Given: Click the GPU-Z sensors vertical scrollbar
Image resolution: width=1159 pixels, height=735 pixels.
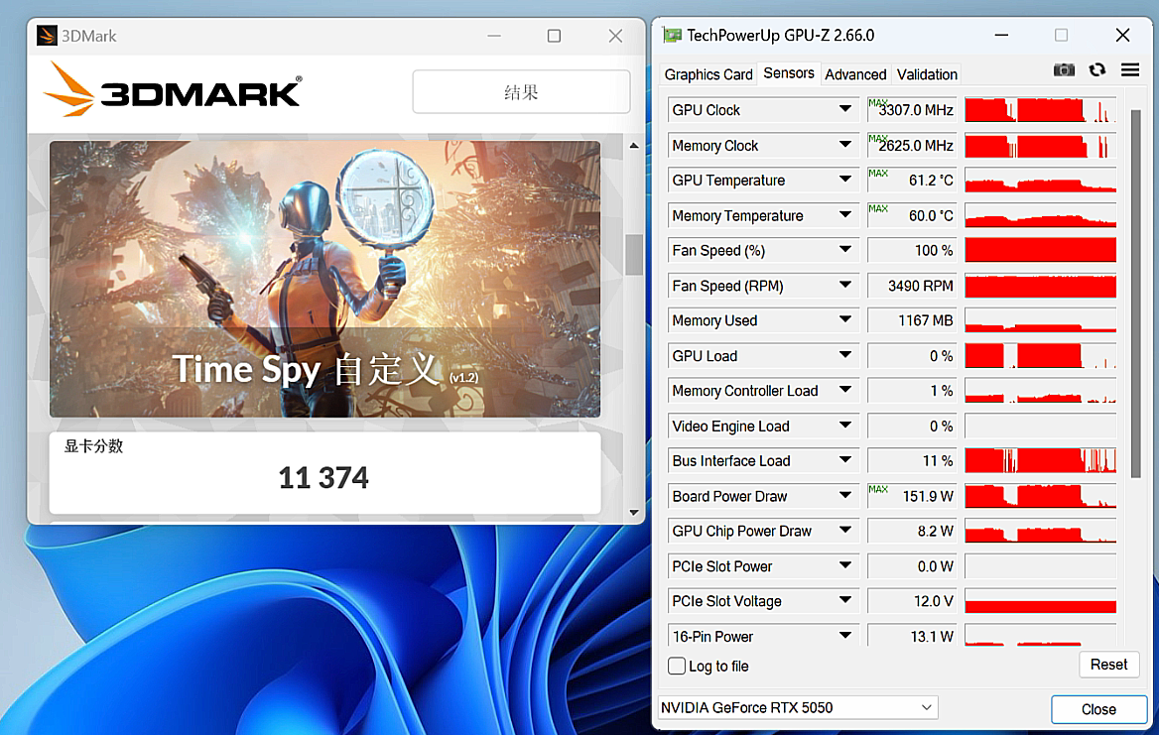Looking at the screenshot, I should 1136,294.
